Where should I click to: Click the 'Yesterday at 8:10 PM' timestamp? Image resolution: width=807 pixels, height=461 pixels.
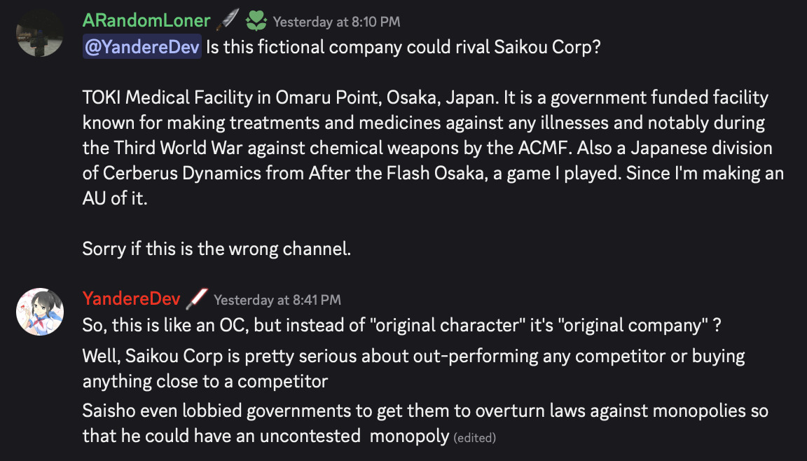pos(336,22)
